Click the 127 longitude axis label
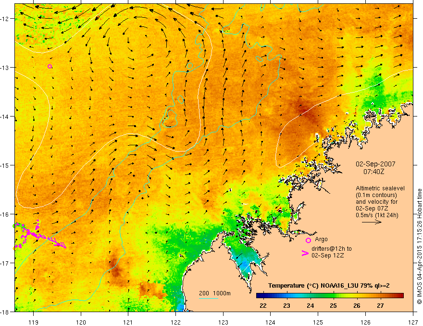Viewport: 423px width, 326px height. 413,322
